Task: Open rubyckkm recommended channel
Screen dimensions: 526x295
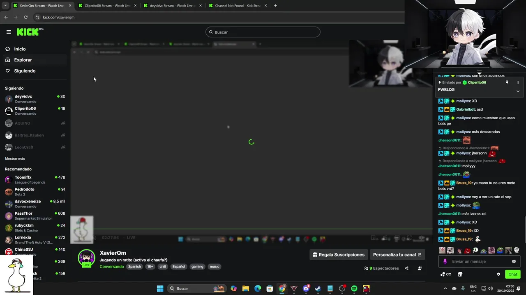Action: click(35, 228)
